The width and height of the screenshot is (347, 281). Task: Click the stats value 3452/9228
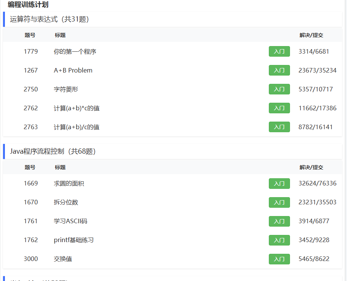pyautogui.click(x=314, y=240)
